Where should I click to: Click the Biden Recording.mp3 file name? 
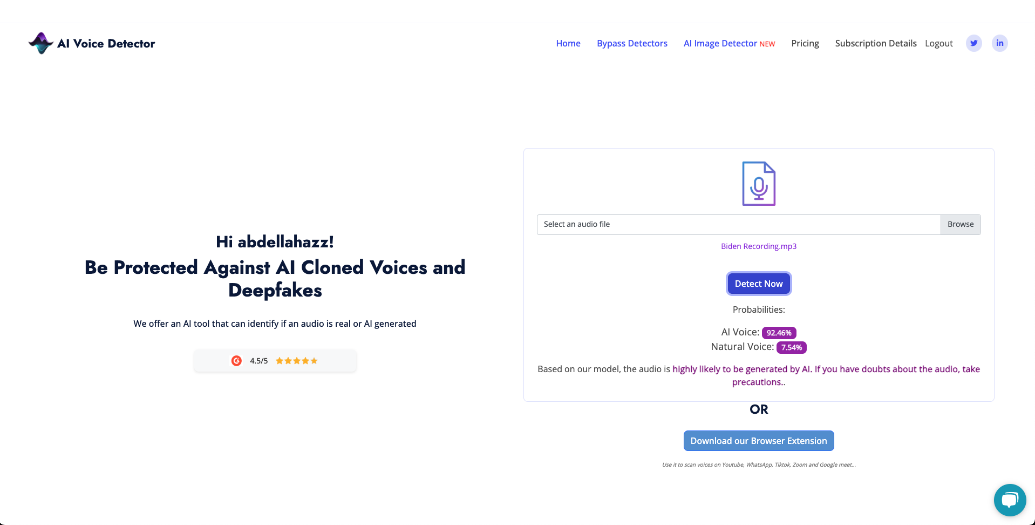pyautogui.click(x=759, y=246)
